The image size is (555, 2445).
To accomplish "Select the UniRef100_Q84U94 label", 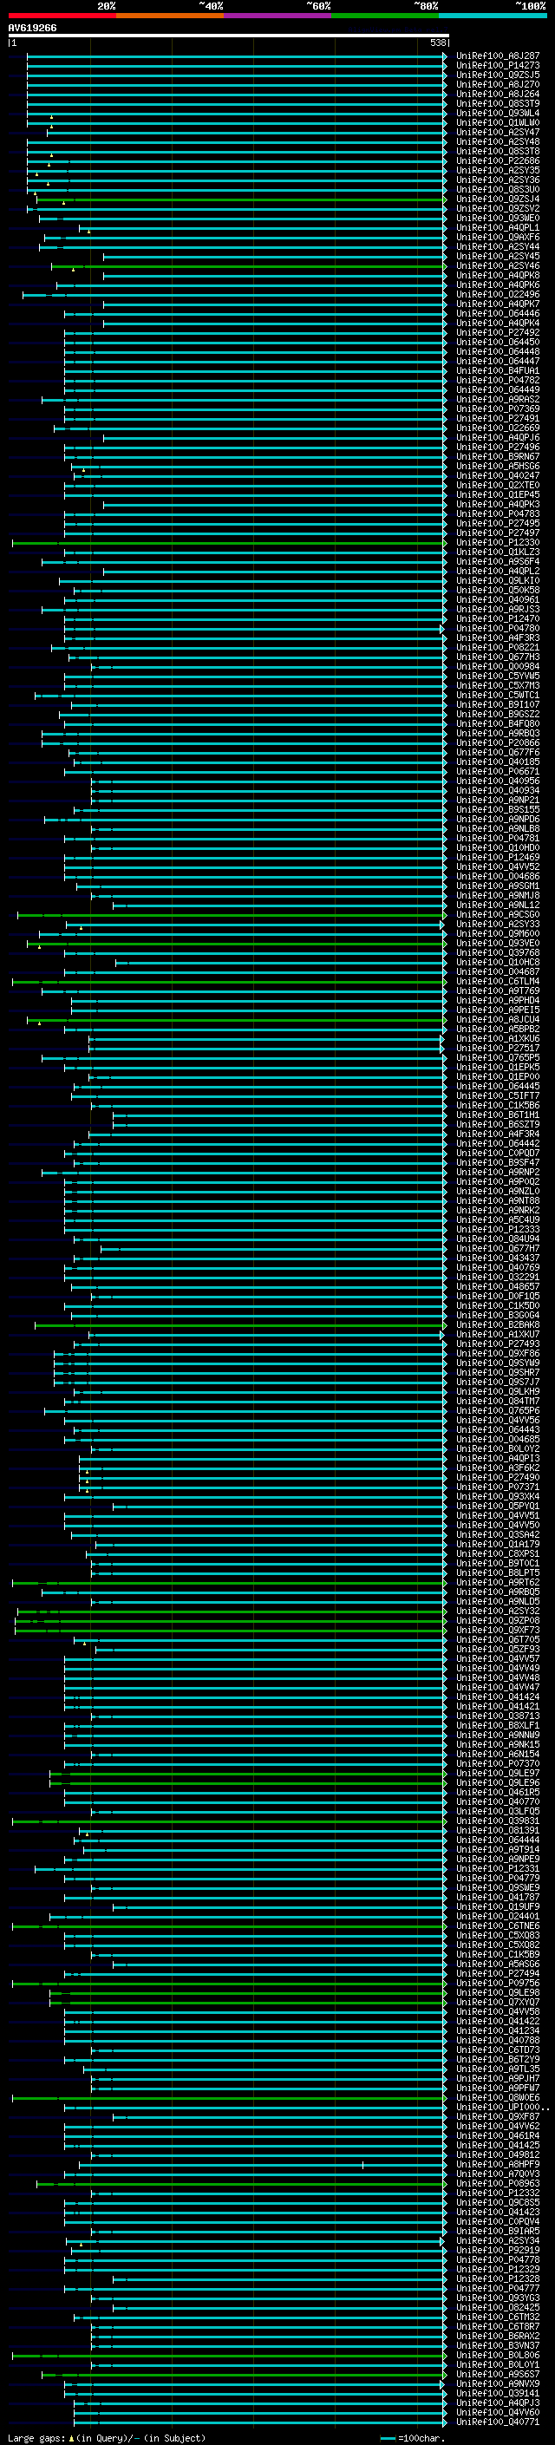I will pos(498,1239).
